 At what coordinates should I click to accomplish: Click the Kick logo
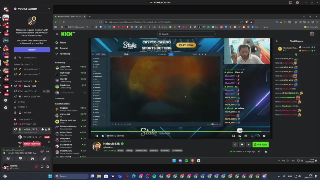tap(68, 34)
